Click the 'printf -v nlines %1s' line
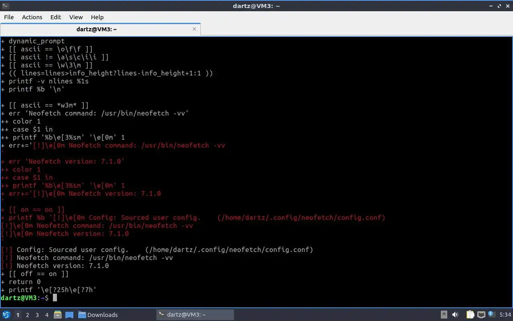Screen dimensions: 513x321 click(45, 81)
